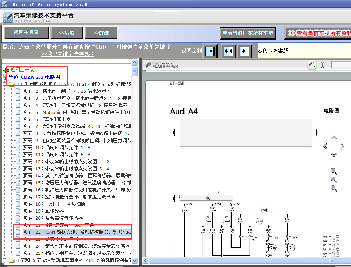
Task: Pan the diagram down with the down arrow
Action: coord(334,155)
